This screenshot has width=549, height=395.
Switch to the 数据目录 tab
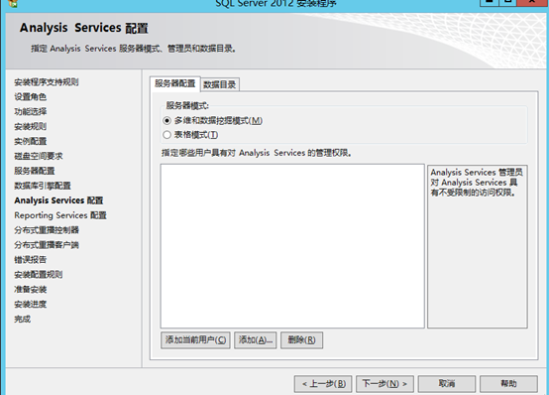pyautogui.click(x=220, y=84)
